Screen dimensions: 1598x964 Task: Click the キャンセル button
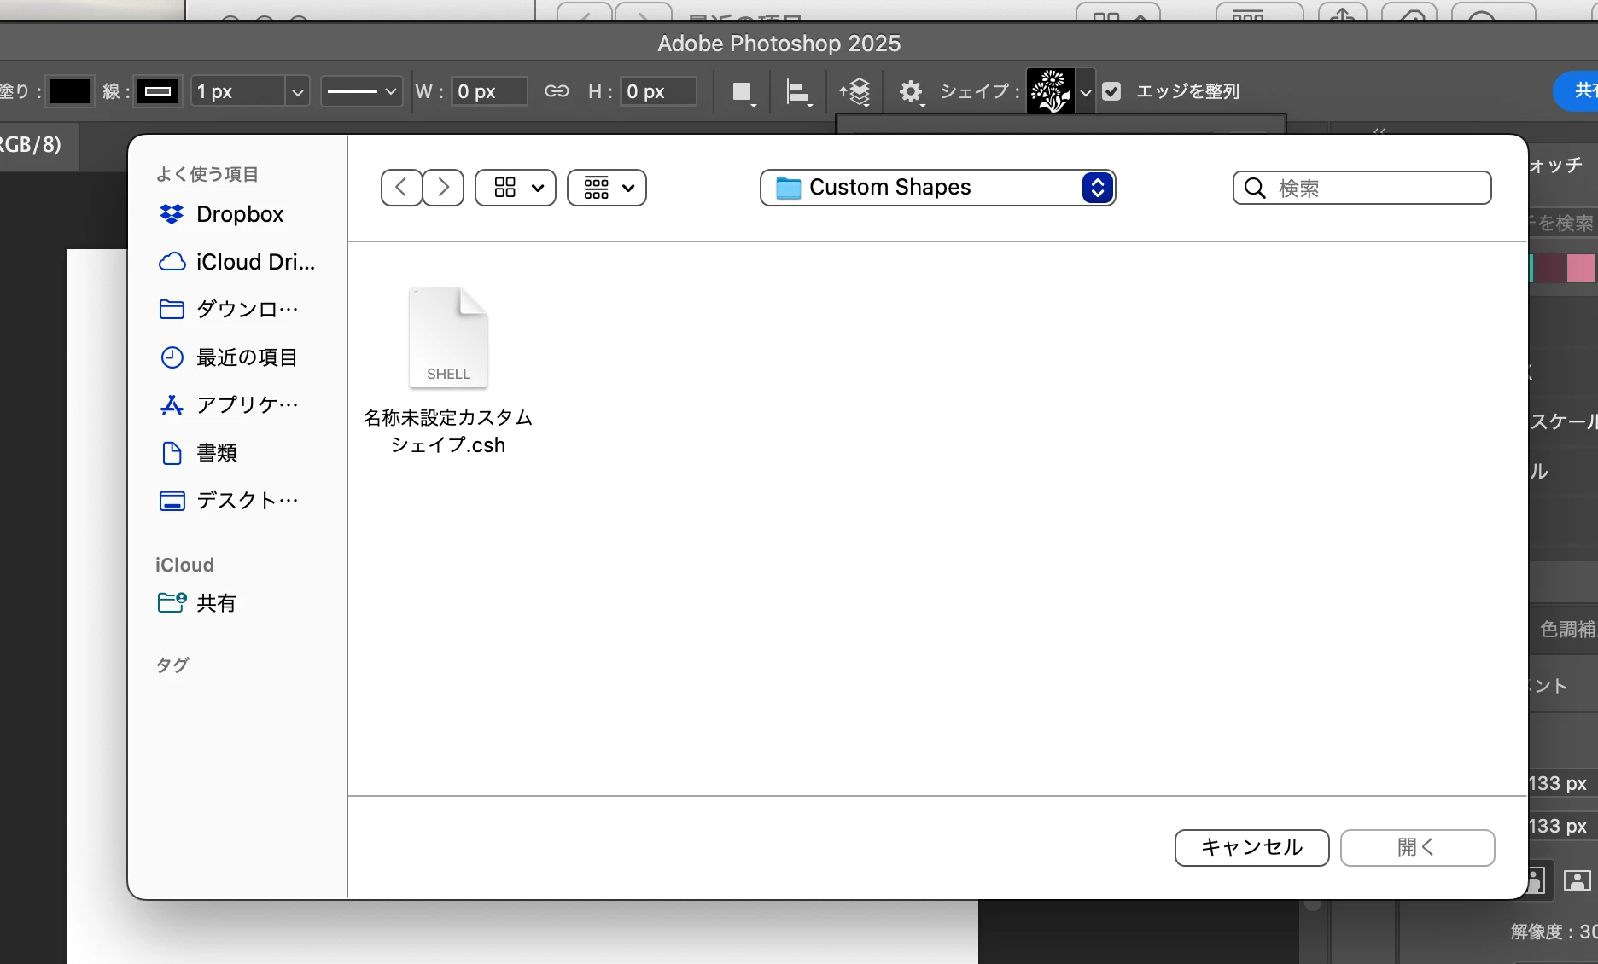click(x=1252, y=848)
